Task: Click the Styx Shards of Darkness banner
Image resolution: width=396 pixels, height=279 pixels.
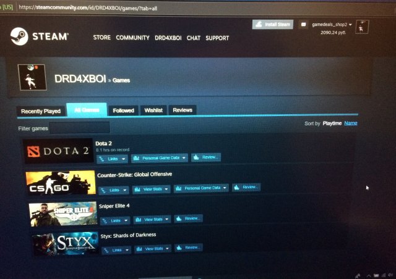Action: tap(66, 243)
